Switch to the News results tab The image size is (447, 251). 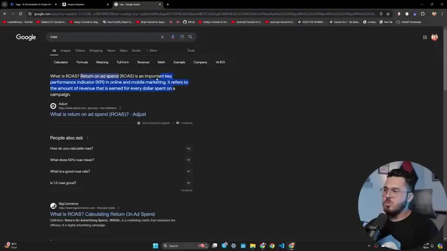(111, 50)
